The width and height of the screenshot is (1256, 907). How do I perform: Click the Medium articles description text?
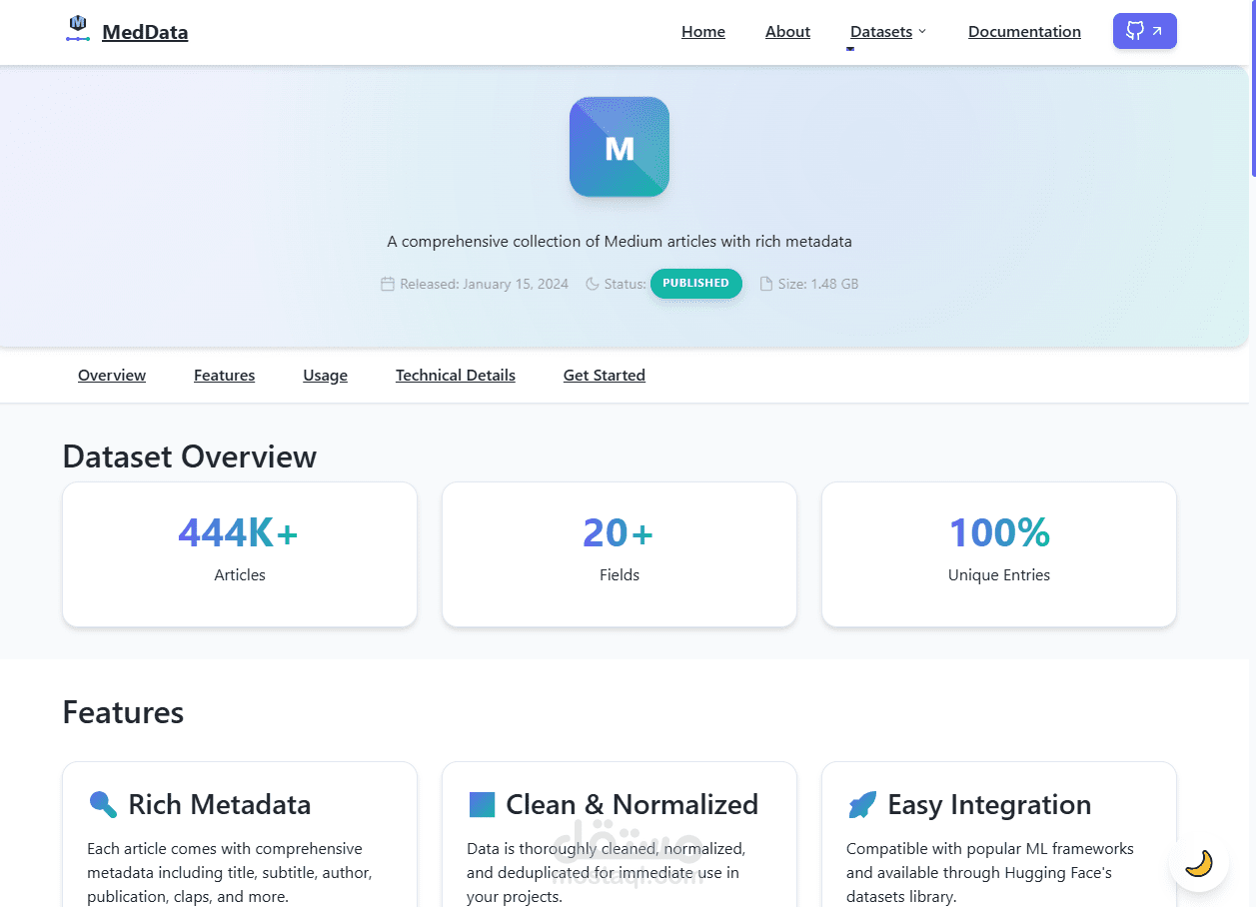620,242
